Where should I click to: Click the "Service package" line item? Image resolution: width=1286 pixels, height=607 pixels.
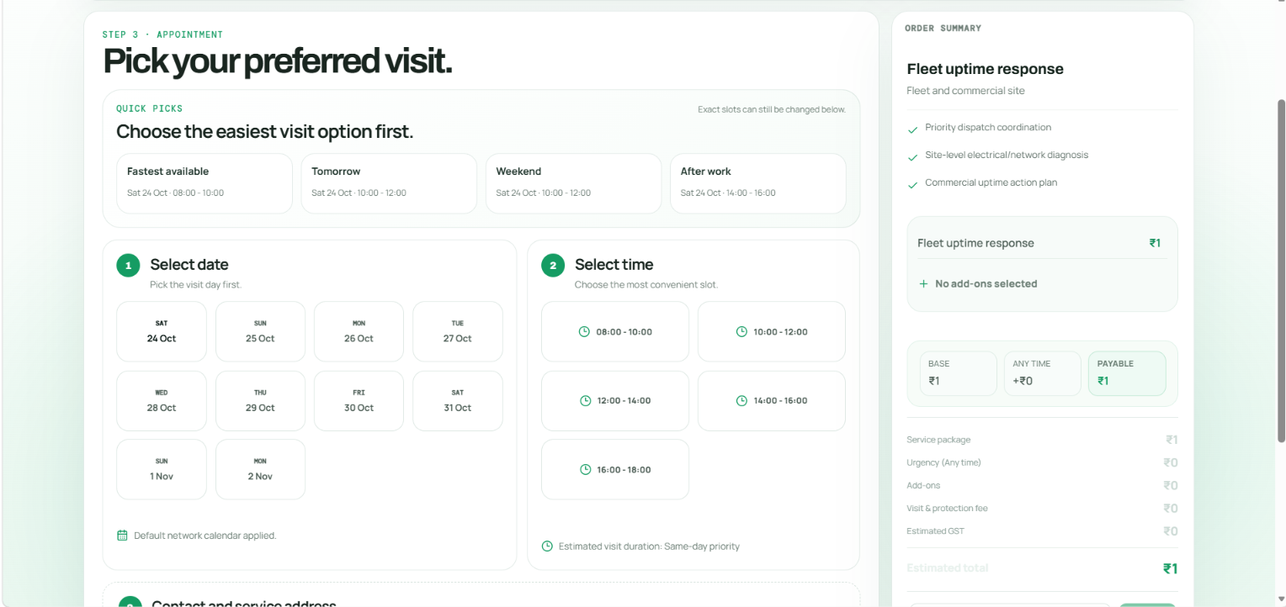click(x=1042, y=440)
